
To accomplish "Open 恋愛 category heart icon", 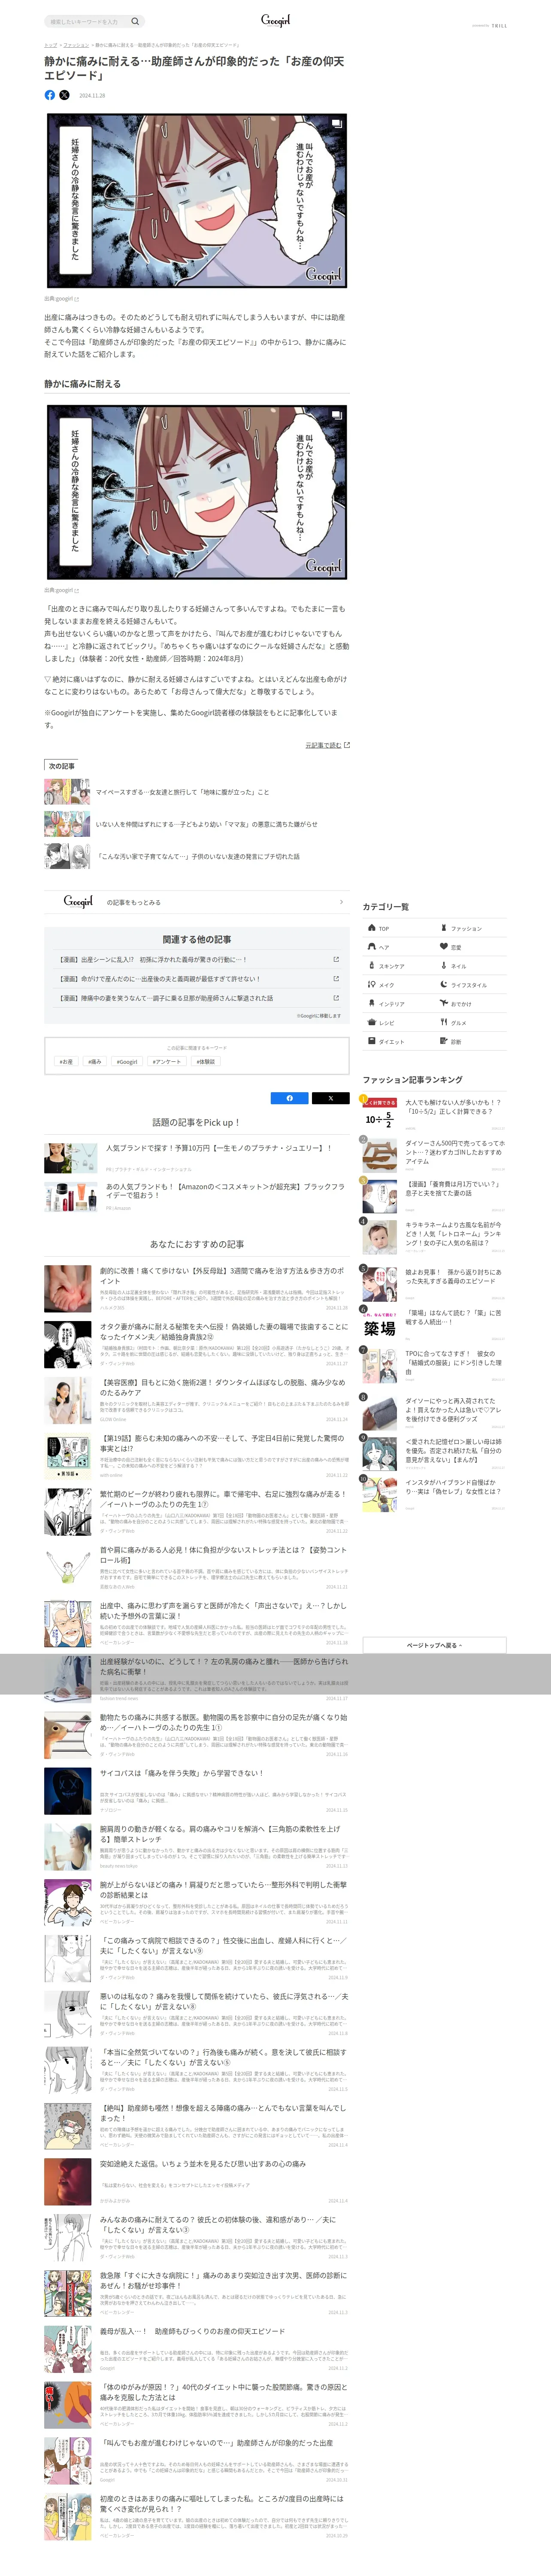I will pos(444,947).
